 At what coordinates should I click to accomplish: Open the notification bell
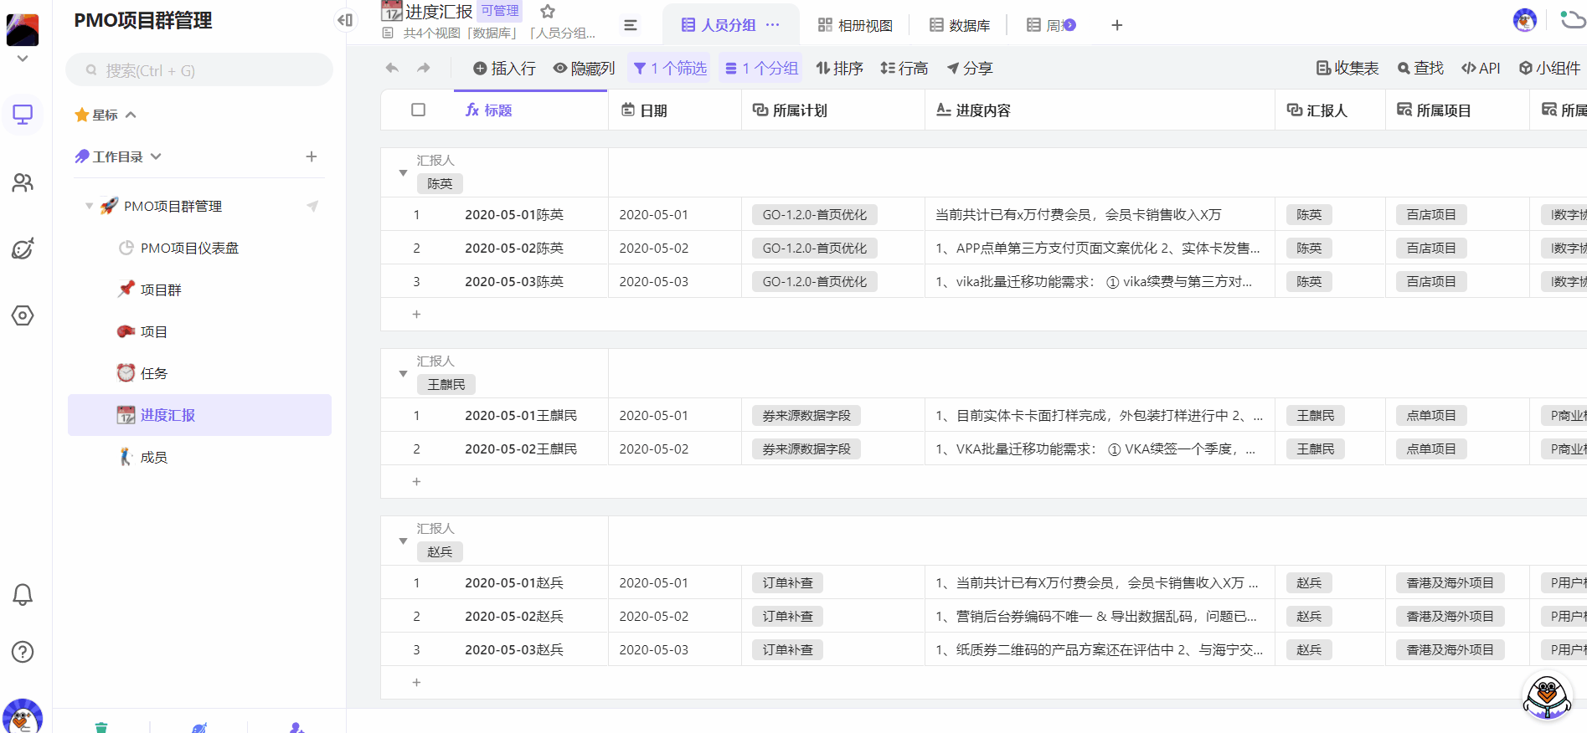(23, 595)
